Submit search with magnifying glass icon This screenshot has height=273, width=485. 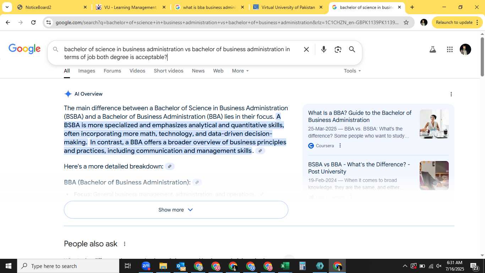[x=352, y=49]
